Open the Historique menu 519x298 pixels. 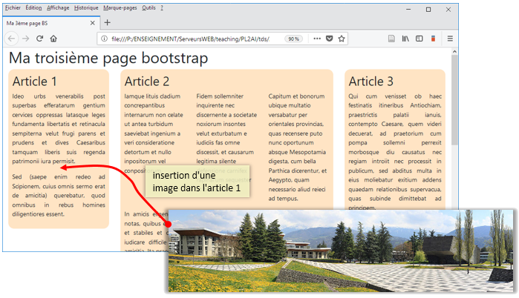pos(86,7)
